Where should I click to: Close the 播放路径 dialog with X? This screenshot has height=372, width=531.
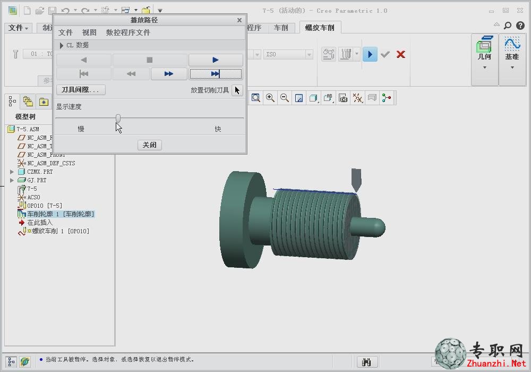click(239, 20)
